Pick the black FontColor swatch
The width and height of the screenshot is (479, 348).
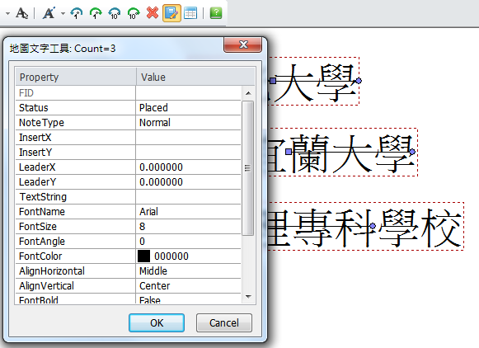pyautogui.click(x=144, y=256)
